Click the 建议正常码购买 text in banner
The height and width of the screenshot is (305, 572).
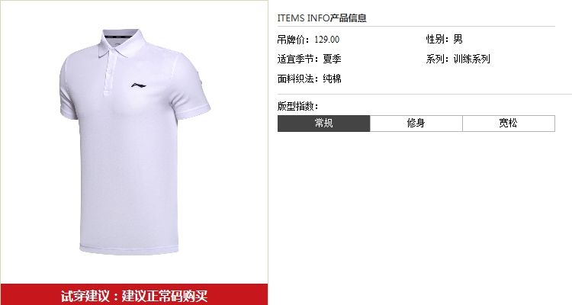pos(165,296)
